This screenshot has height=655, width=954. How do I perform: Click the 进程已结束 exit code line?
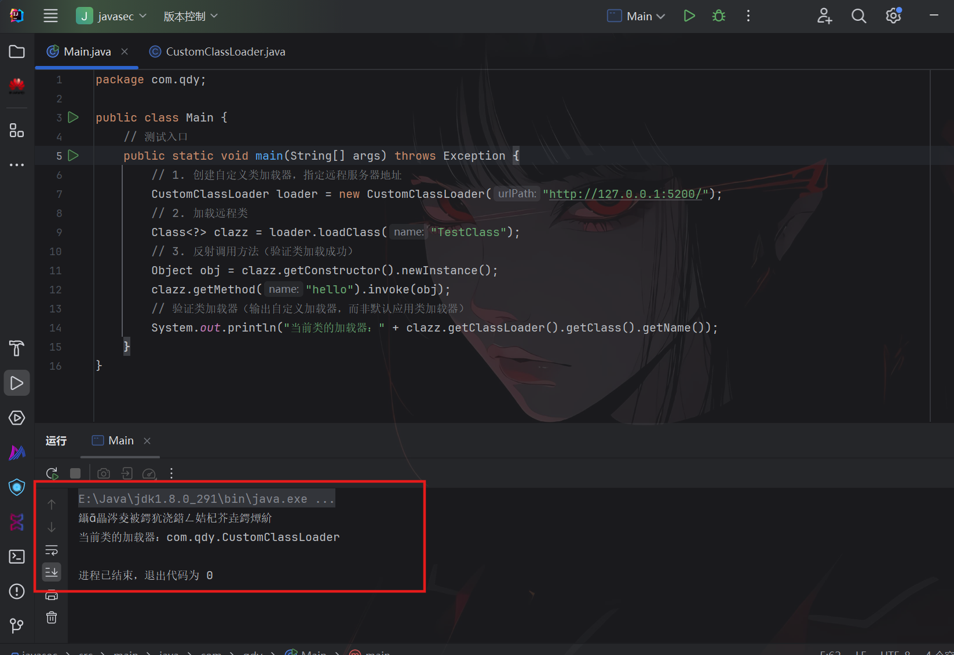pos(146,575)
